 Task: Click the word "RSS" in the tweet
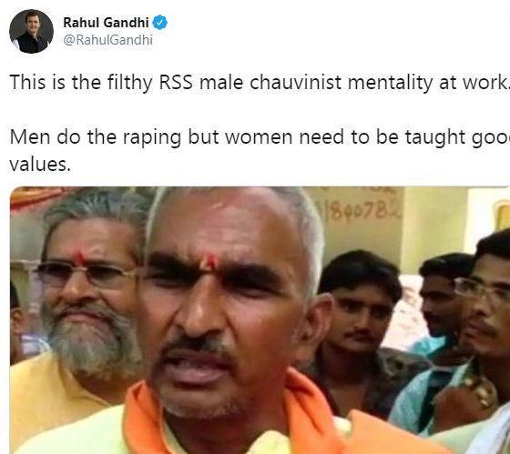pyautogui.click(x=176, y=83)
